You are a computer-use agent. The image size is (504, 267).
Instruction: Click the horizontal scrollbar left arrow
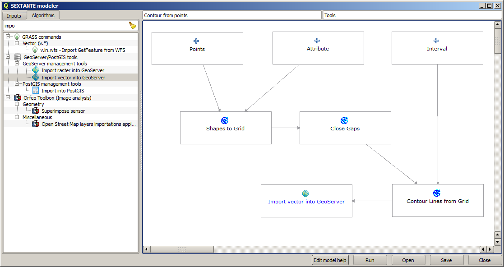[147, 249]
